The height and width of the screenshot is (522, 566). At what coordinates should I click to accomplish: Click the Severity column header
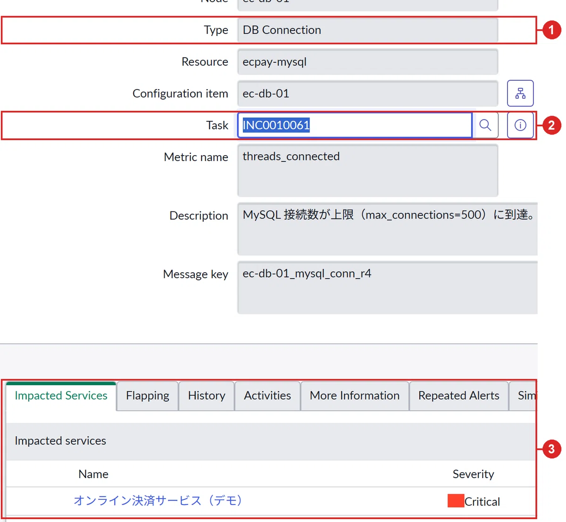(x=473, y=474)
